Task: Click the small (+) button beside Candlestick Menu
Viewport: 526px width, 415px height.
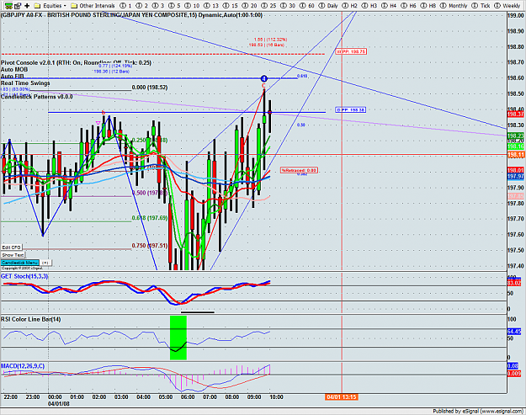Action: pyautogui.click(x=46, y=263)
